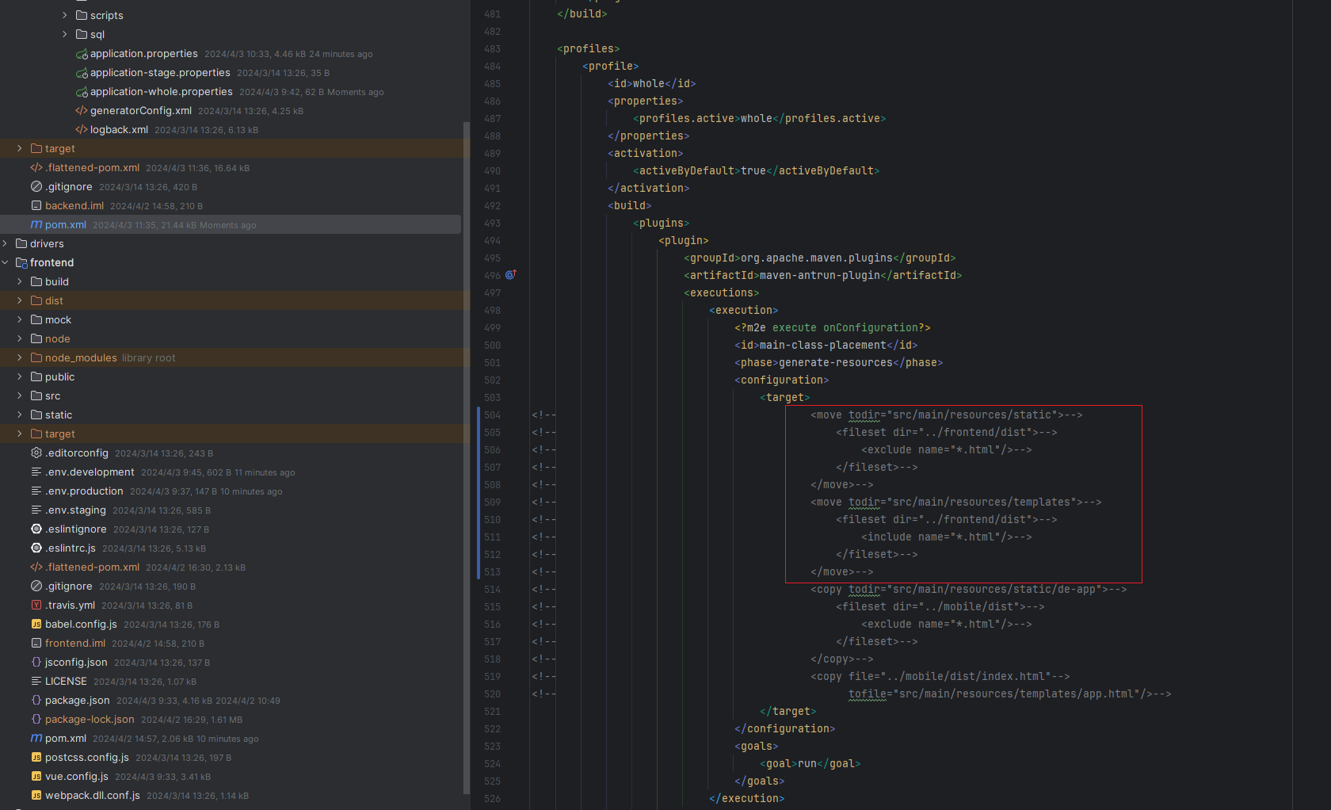Viewport: 1331px width, 810px height.
Task: Click line number 483 in the gutter
Action: point(492,48)
